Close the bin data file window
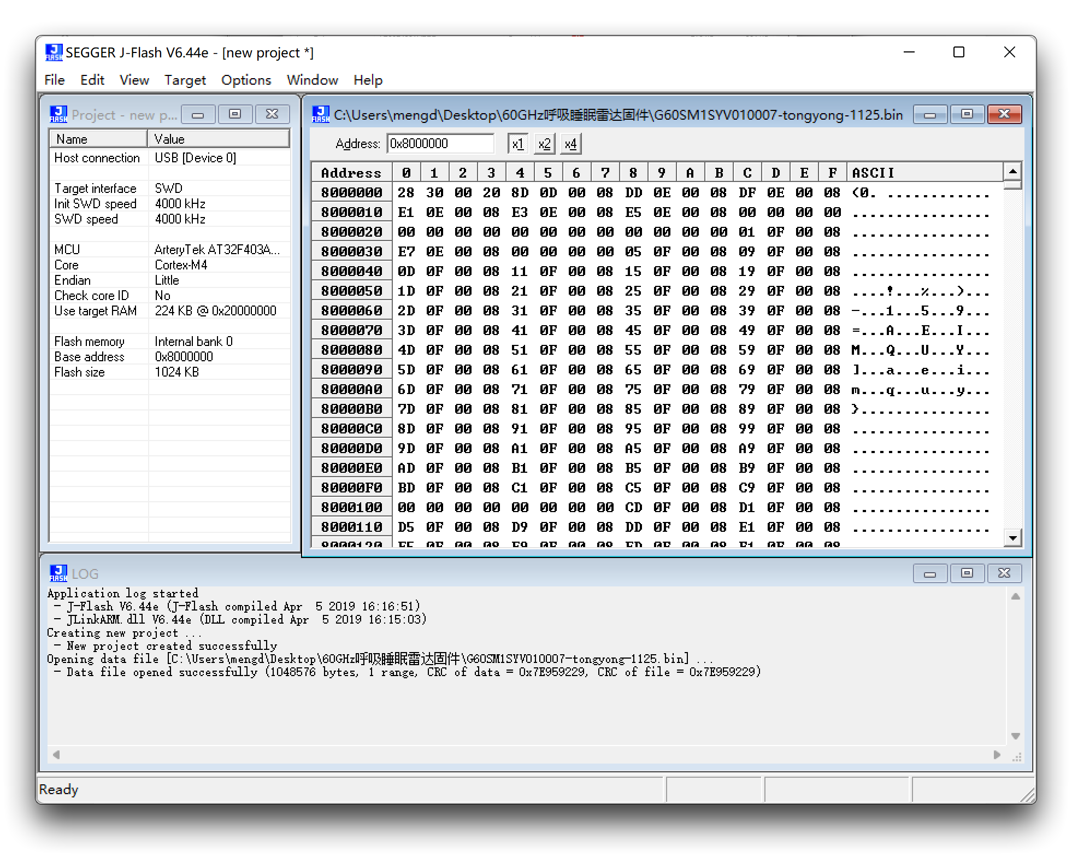The height and width of the screenshot is (857, 1072). click(x=1004, y=114)
